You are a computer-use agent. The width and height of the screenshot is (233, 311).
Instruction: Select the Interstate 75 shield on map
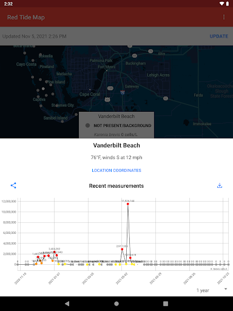point(123,92)
